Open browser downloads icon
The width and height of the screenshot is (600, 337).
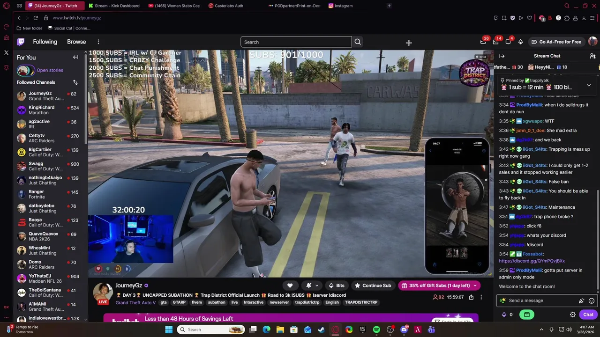point(584,18)
